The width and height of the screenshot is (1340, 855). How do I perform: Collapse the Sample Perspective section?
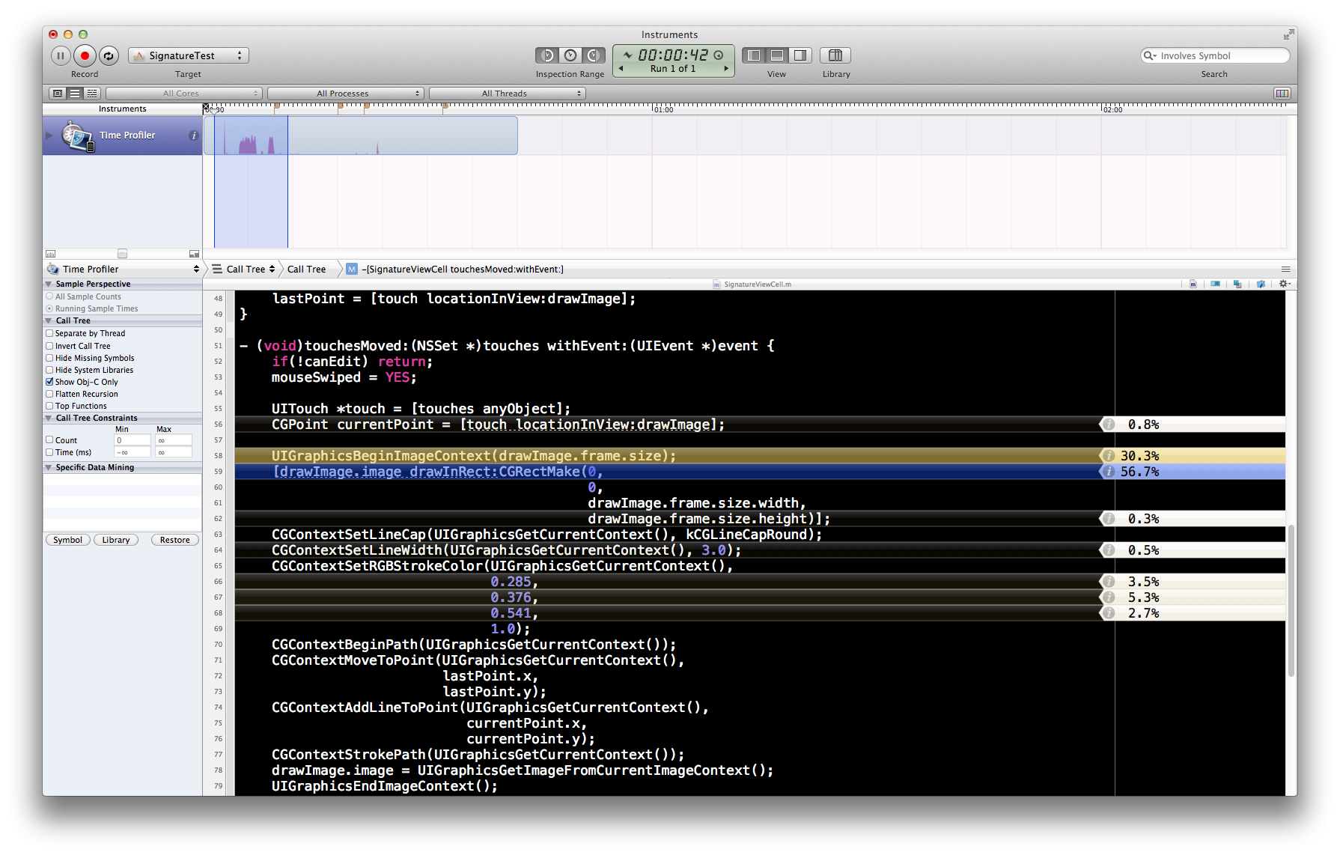(x=49, y=285)
